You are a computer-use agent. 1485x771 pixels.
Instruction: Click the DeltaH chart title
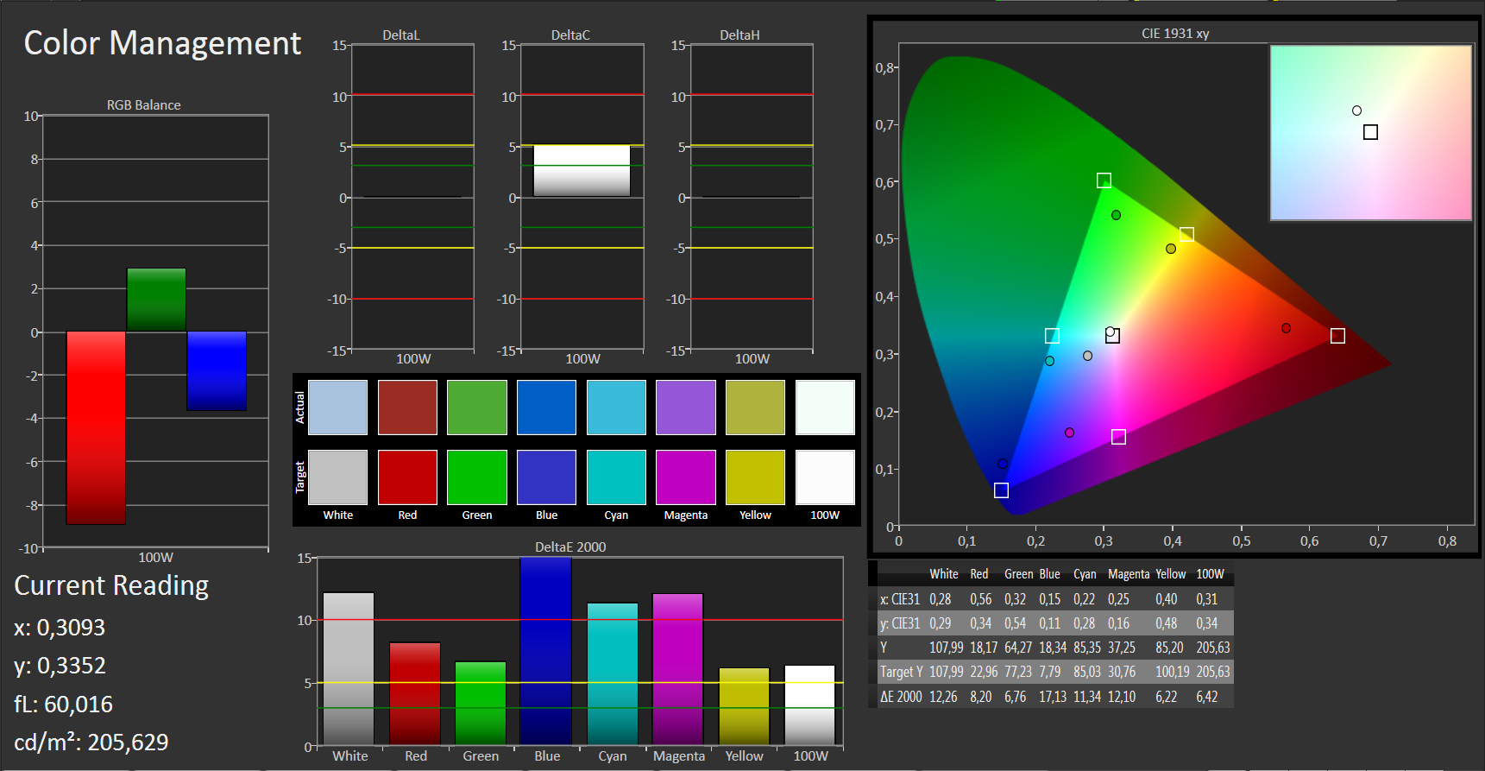(x=739, y=35)
